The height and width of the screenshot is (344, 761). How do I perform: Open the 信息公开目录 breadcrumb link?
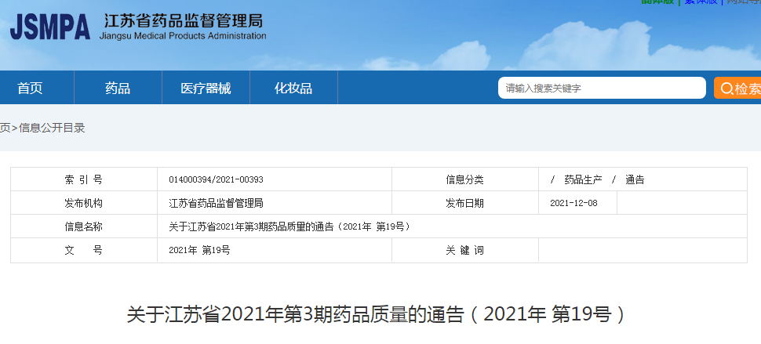point(52,128)
